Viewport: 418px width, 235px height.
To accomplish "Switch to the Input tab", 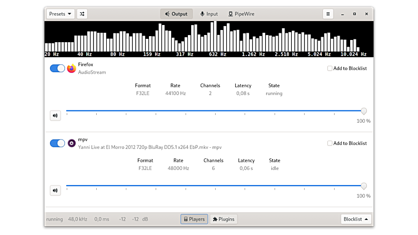I will pos(209,14).
